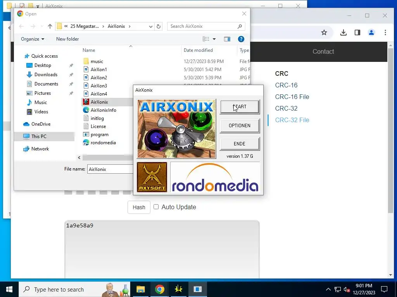Screen dimensions: 397x297
Task: Open the CRC-32 link
Action: coord(286,108)
